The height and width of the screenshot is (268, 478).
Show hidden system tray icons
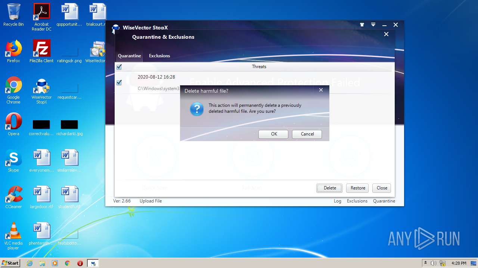(425, 263)
